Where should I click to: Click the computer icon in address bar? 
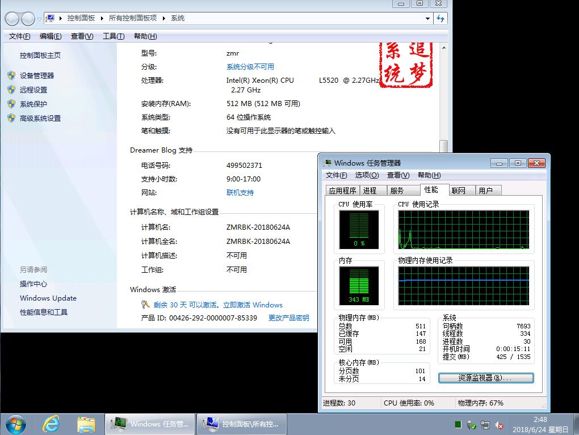click(x=51, y=18)
